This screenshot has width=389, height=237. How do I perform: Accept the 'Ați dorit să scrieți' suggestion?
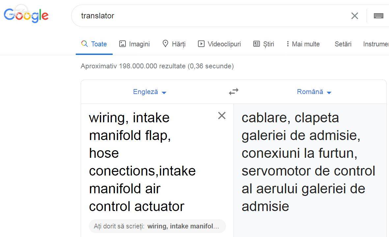(157, 226)
